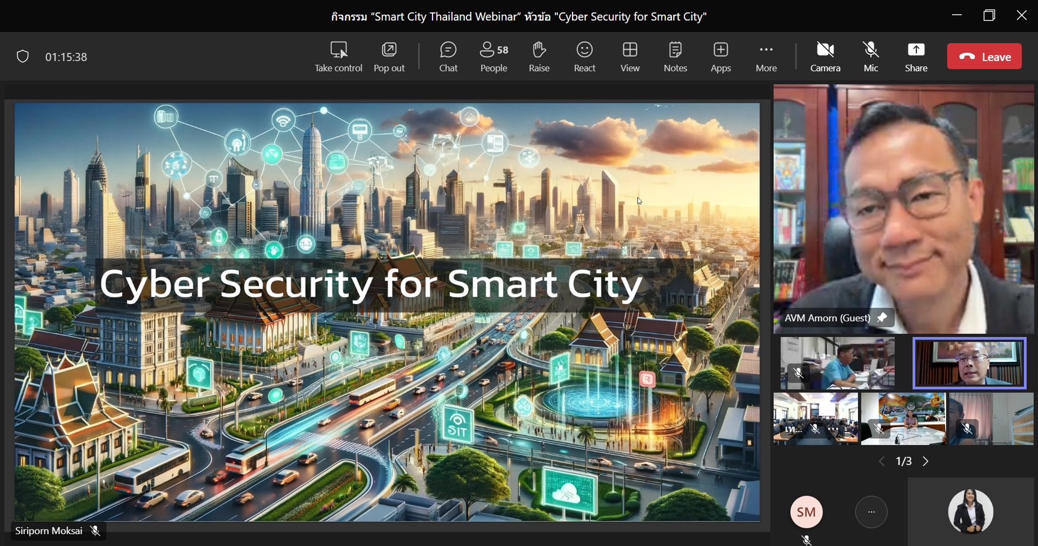Open the Share content tray

(916, 57)
